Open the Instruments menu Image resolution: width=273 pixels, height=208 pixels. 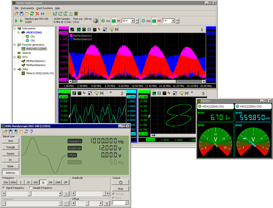[27, 8]
